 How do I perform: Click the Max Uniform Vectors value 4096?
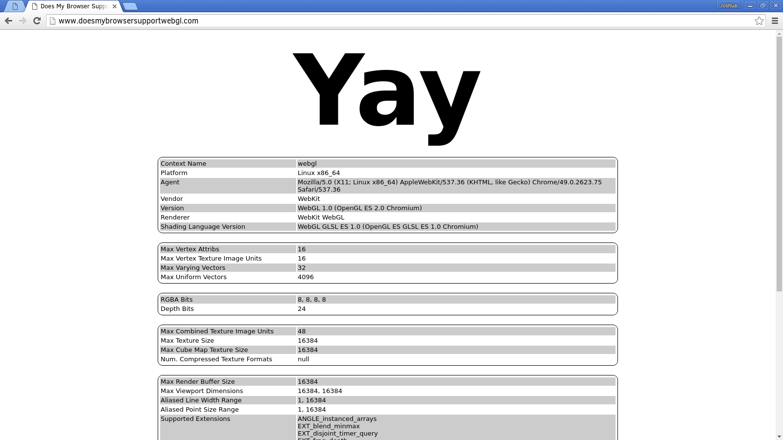click(x=306, y=277)
